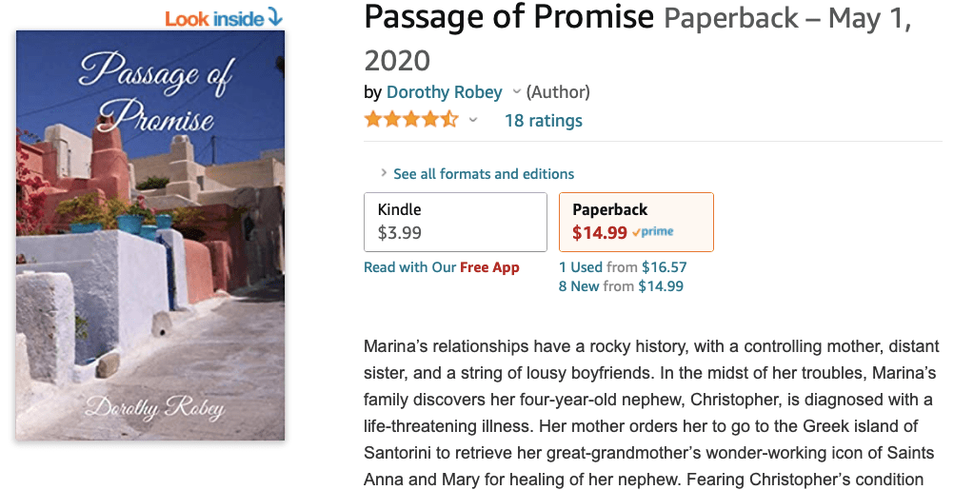The image size is (954, 490).
Task: Click the (Author) label after the name
Action: 558,92
